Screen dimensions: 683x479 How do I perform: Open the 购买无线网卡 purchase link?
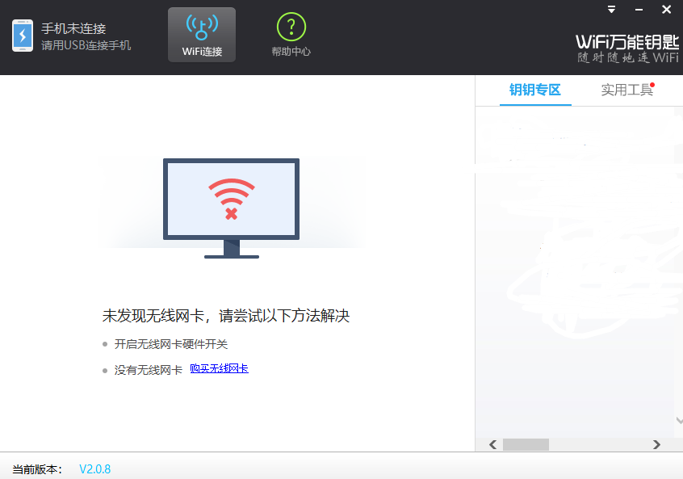click(x=219, y=368)
